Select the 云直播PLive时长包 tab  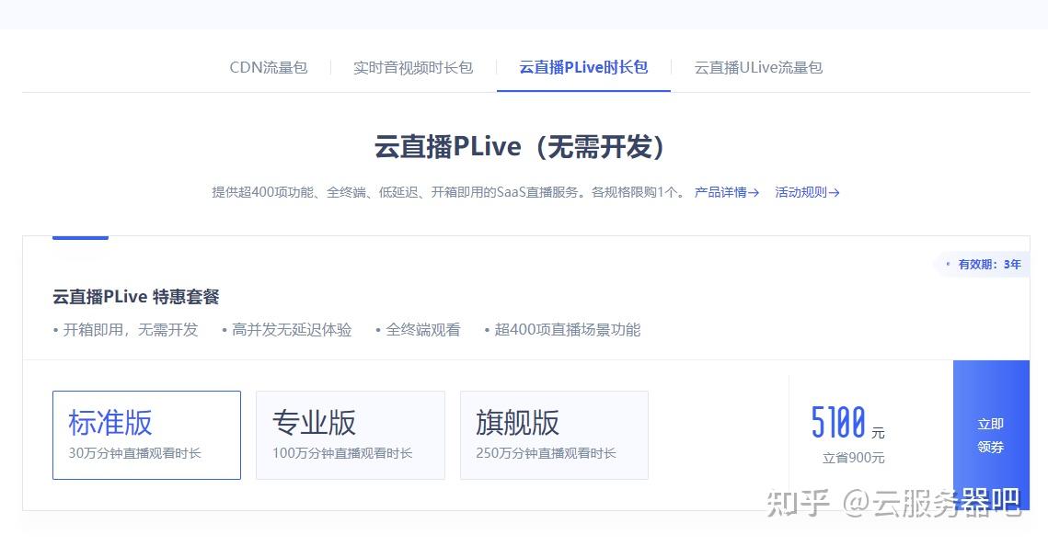pos(583,67)
